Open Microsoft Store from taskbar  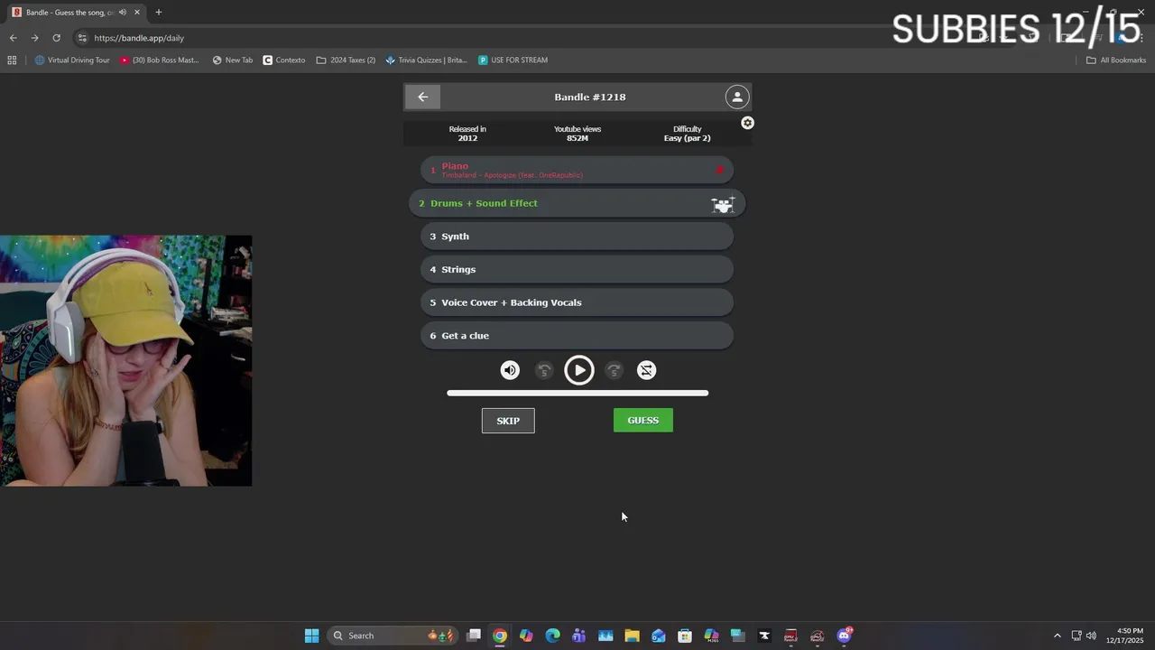(x=685, y=636)
